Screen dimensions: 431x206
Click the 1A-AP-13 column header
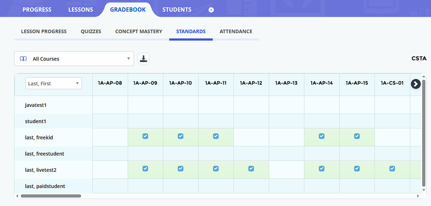point(286,83)
